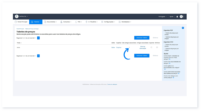The width and height of the screenshot is (201, 111).
Task: Expand the Consultas menu chevron
Action: 71,22
